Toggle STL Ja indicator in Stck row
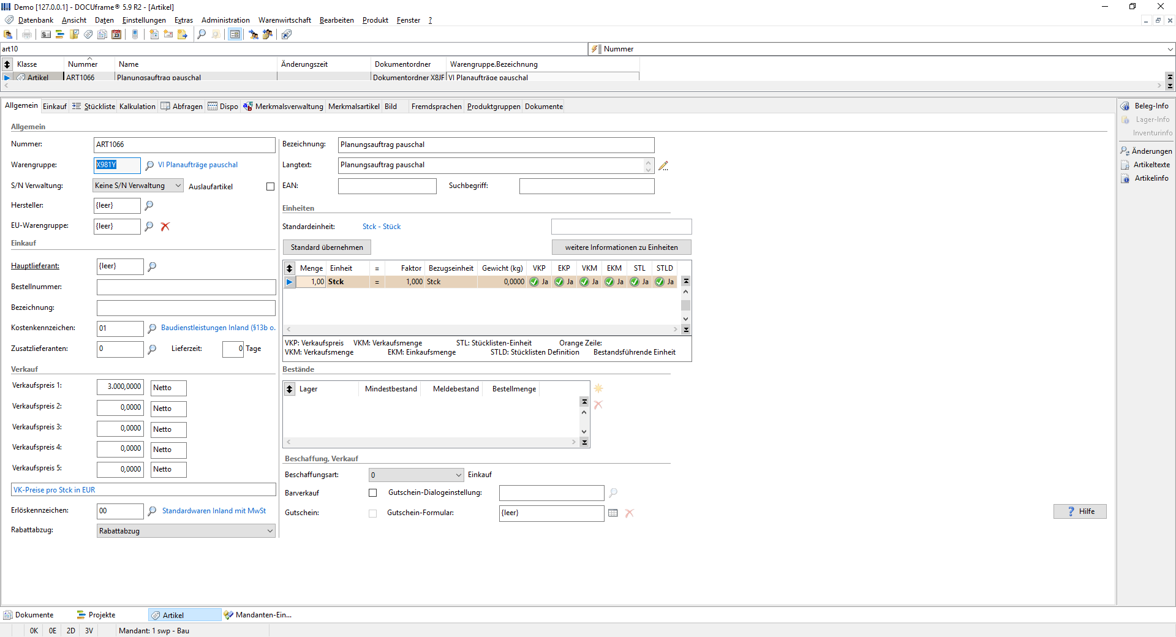Image resolution: width=1176 pixels, height=637 pixels. pos(639,282)
